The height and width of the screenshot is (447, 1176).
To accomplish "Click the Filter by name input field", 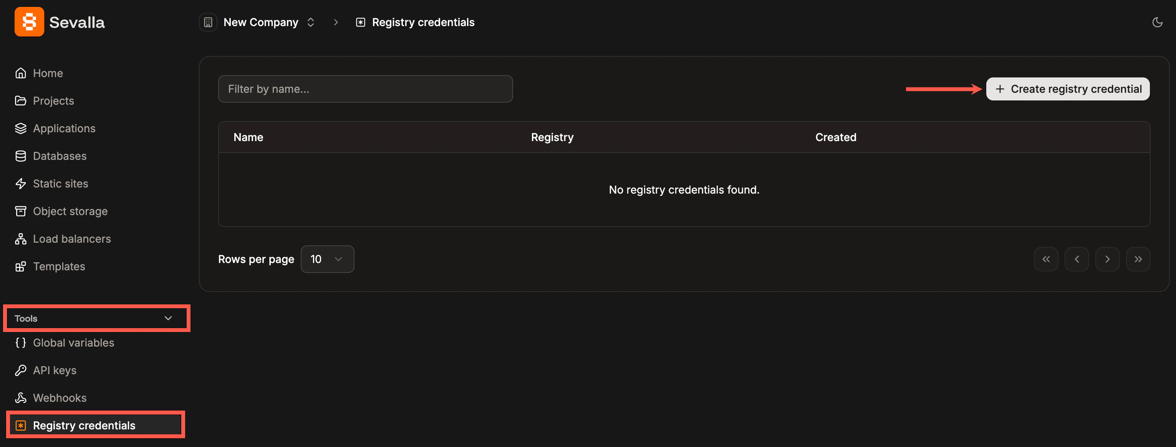I will (365, 89).
